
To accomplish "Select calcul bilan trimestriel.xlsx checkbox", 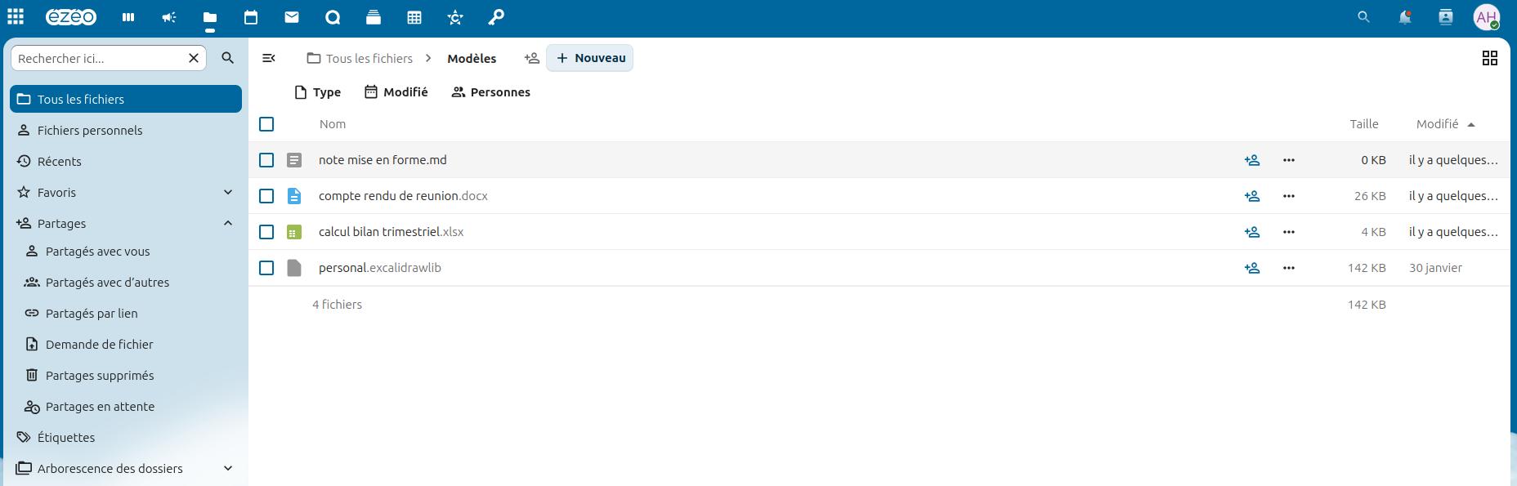I will [266, 232].
